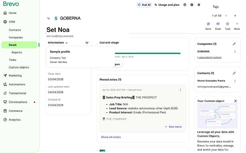Click the Transactional arrows icon
246x153 pixels.
(x=5, y=93)
